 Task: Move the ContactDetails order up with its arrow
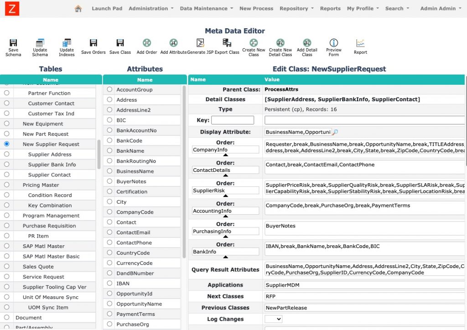[225, 175]
